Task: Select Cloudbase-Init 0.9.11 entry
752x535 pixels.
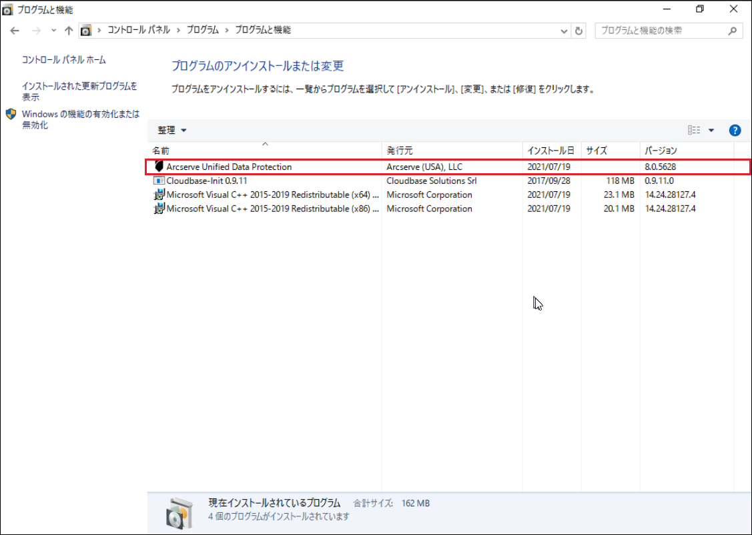Action: click(207, 181)
